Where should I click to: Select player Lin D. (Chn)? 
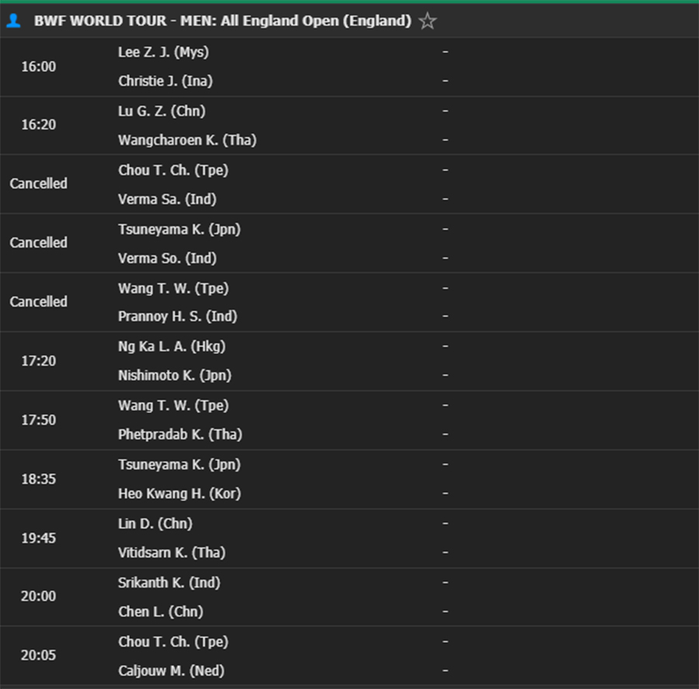(155, 524)
